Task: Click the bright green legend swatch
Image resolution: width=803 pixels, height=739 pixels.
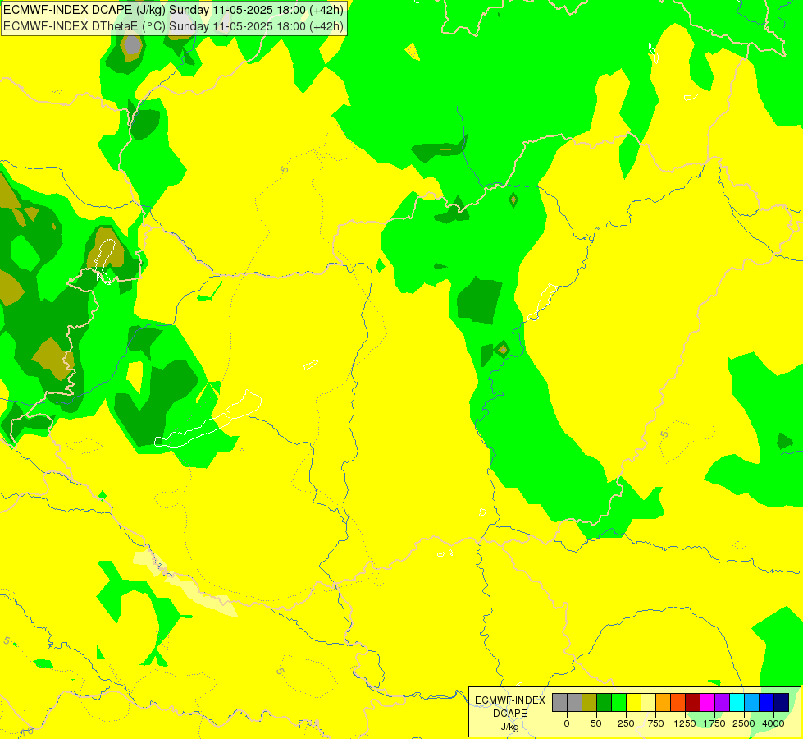Action: click(x=618, y=702)
